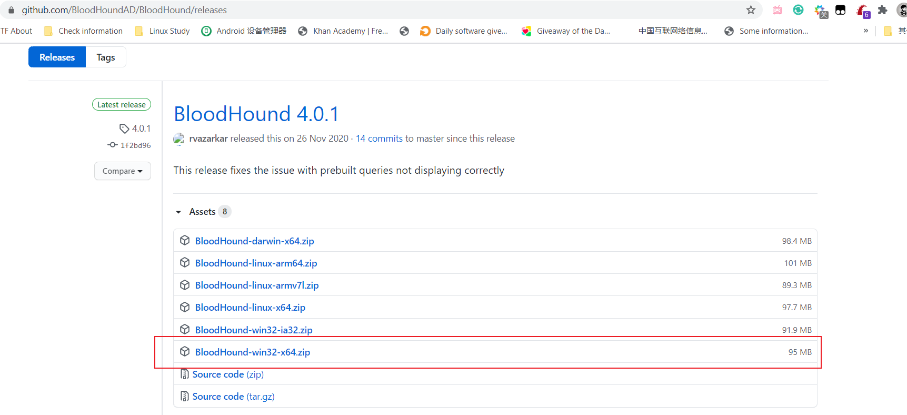Open the BloodHound 4.0.1 release title
This screenshot has width=907, height=415.
click(256, 114)
